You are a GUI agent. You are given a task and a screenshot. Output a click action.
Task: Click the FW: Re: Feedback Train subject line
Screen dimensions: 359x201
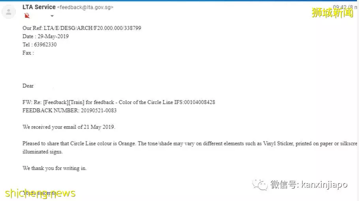click(118, 102)
